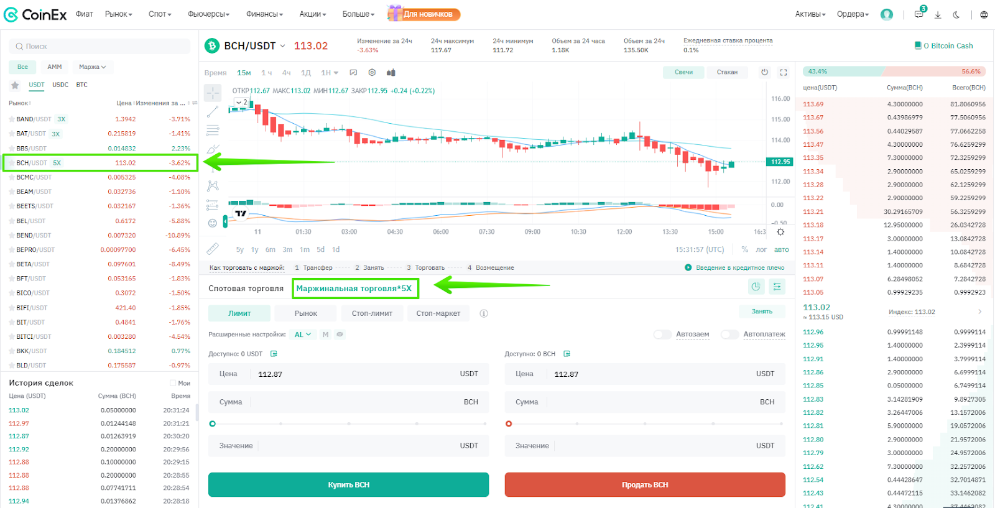
Task: Click the chart reset power icon
Action: (x=764, y=72)
